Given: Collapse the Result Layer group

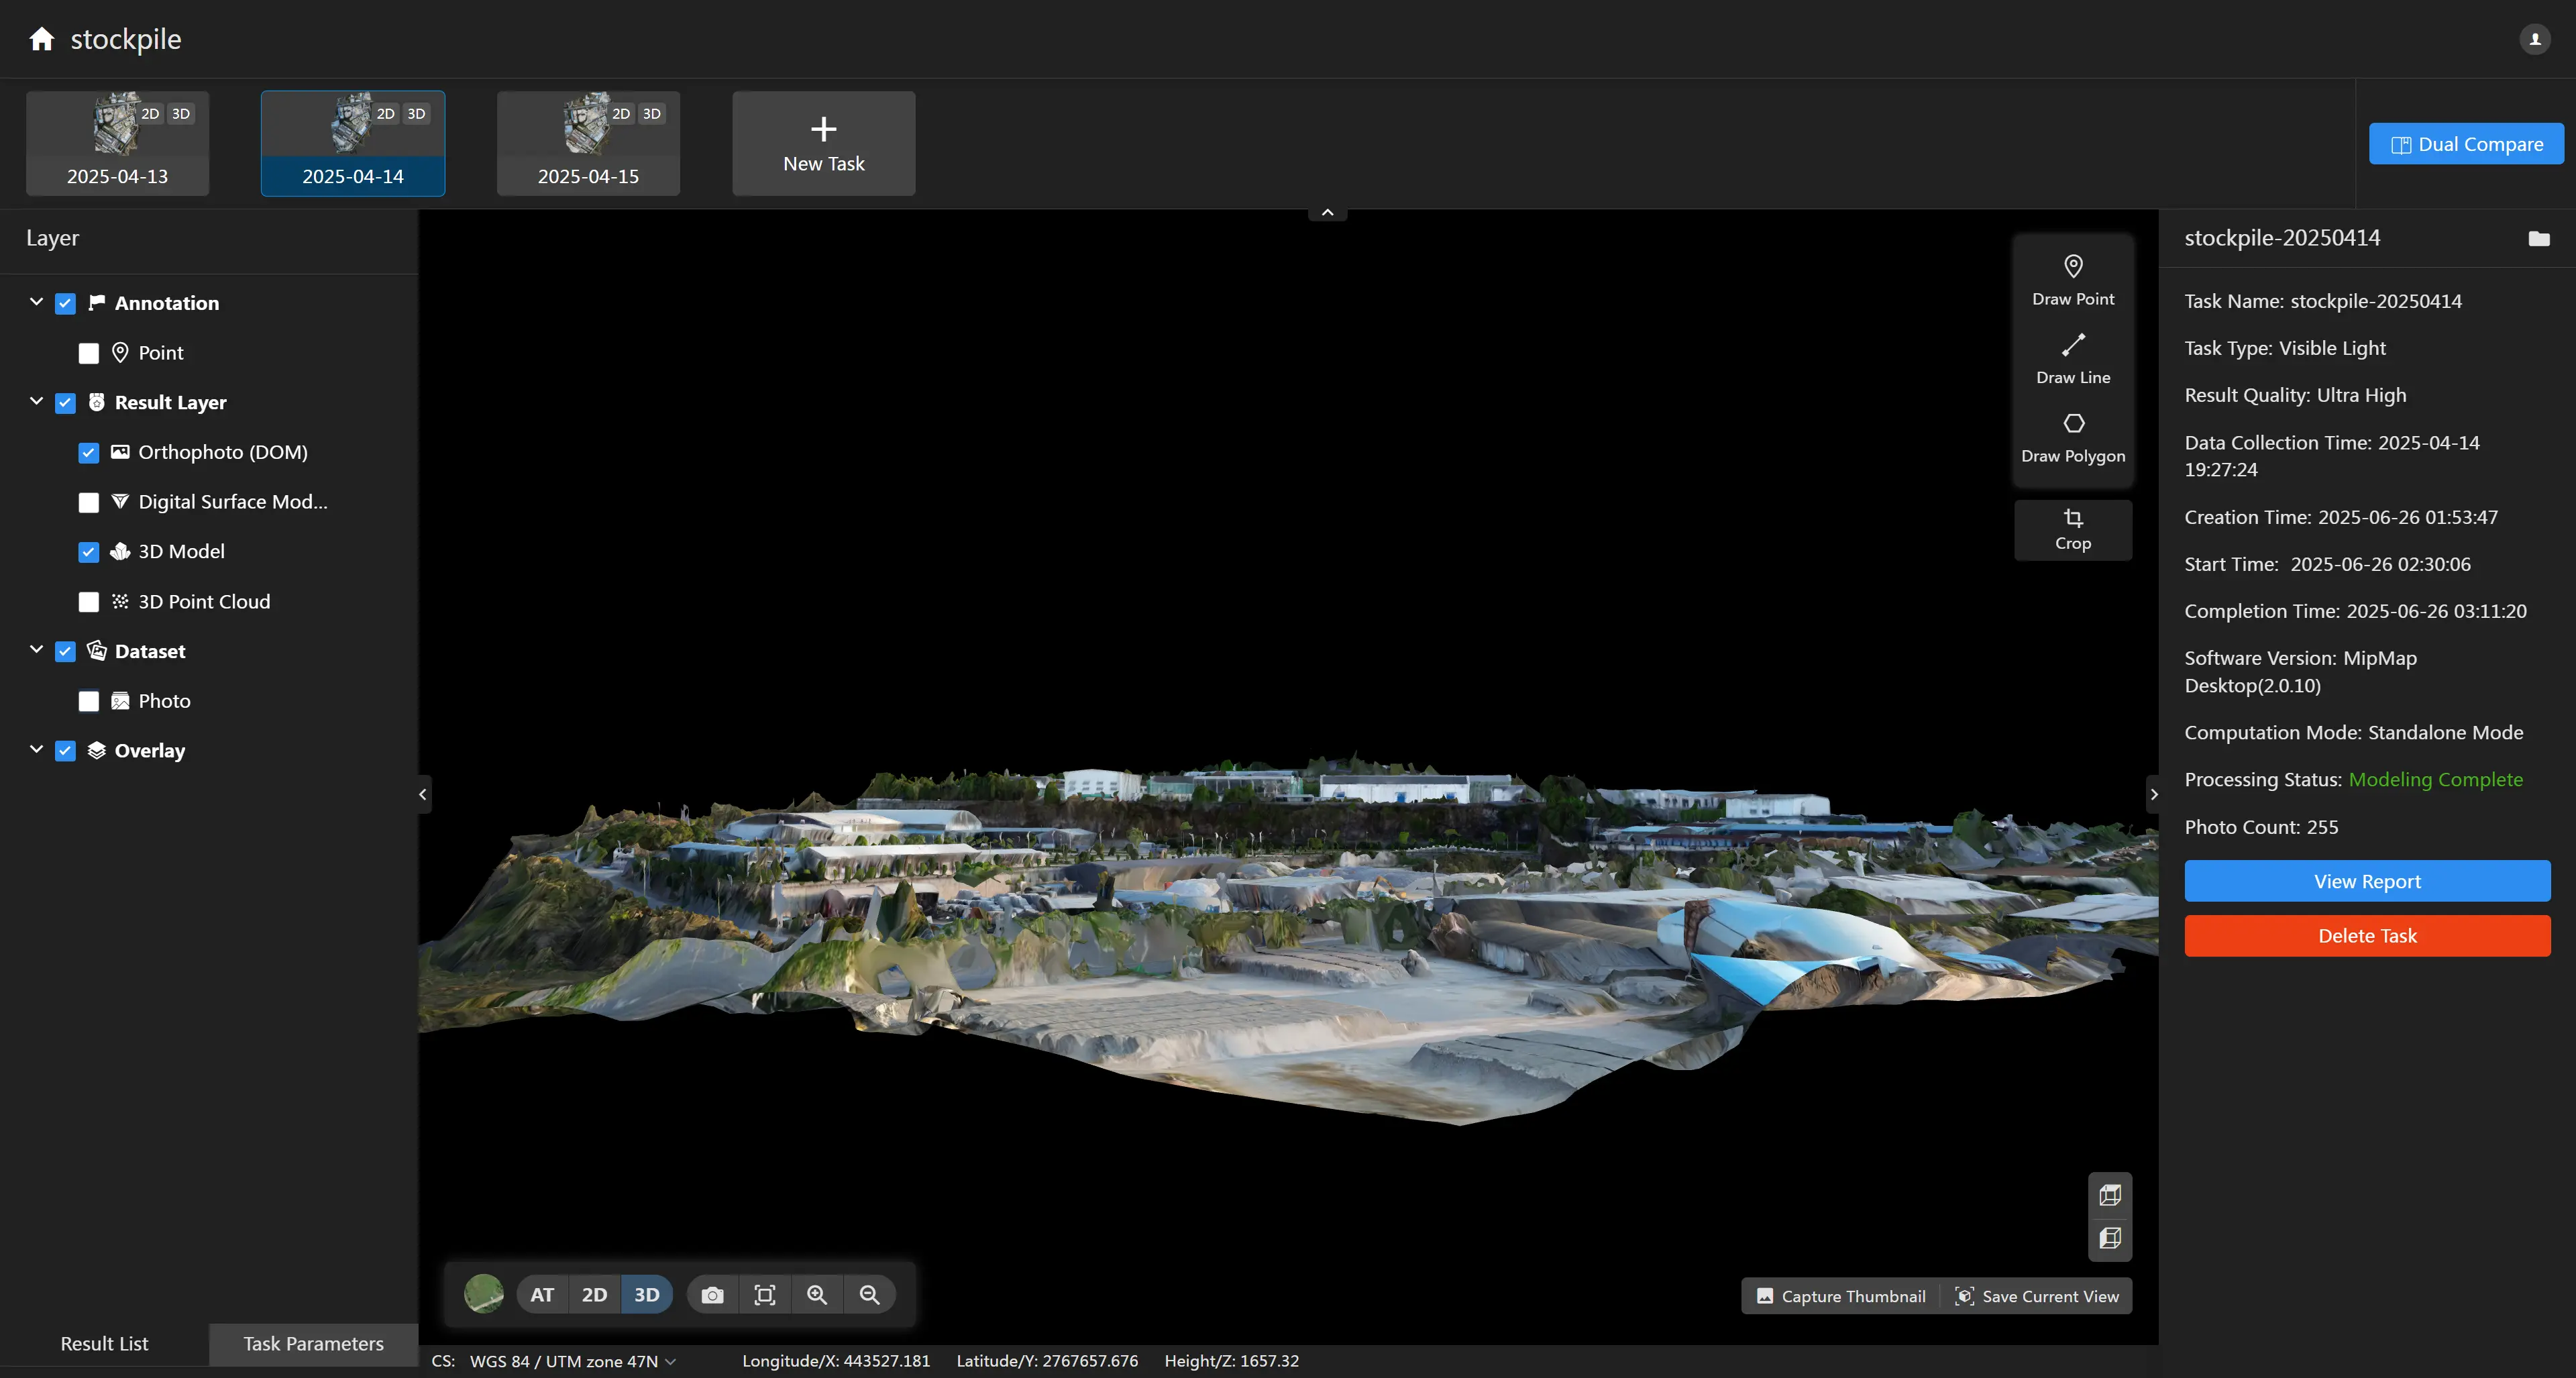Looking at the screenshot, I should pos(37,402).
